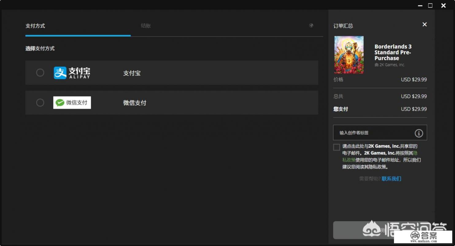Screen dimensions: 455x246
Task: Click the 联系我们 contact link
Action: coord(391,178)
